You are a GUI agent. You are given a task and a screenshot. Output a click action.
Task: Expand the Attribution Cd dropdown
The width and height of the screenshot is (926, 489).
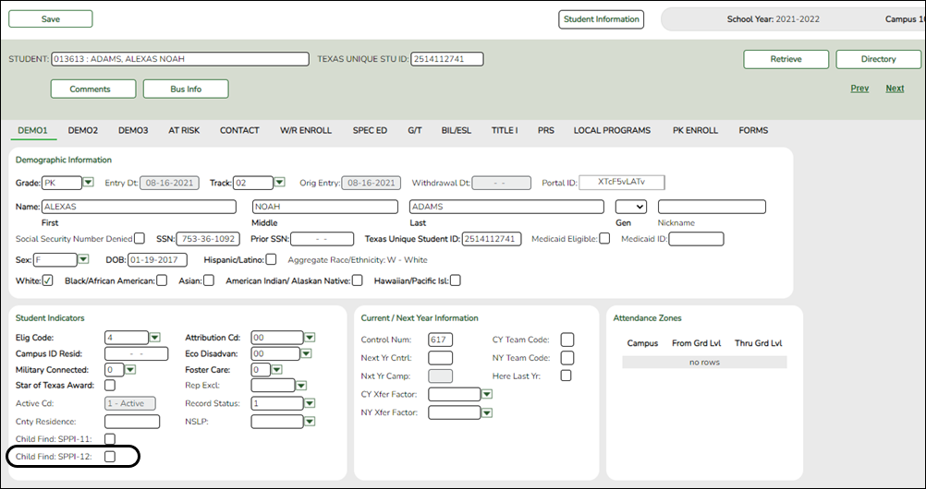click(310, 338)
